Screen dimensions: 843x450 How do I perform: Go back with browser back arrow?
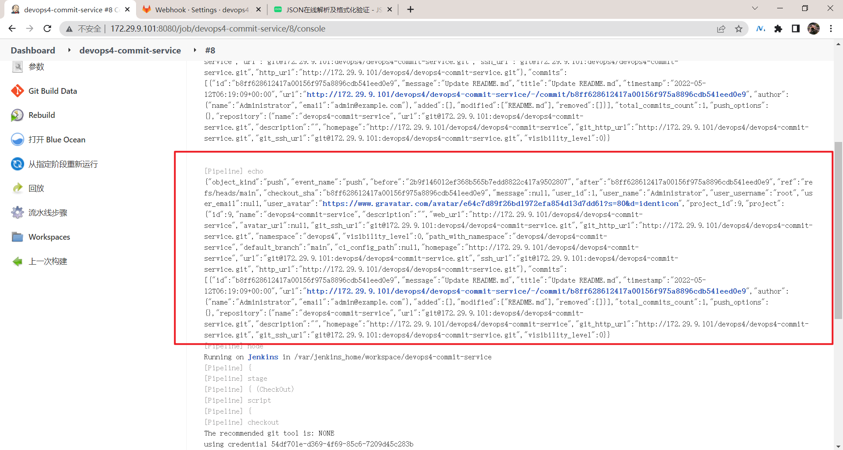[x=12, y=28]
